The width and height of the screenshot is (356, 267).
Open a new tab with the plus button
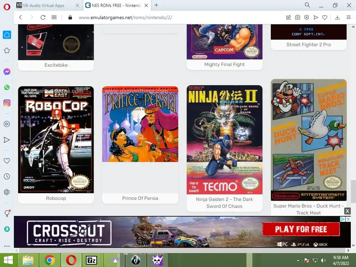click(156, 5)
